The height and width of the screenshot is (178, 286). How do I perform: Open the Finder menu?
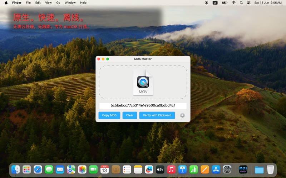[x=16, y=3]
